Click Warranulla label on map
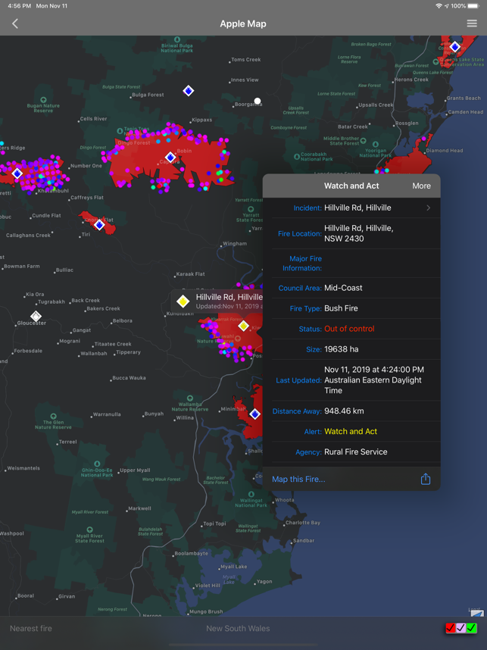The image size is (487, 650). coord(107,414)
